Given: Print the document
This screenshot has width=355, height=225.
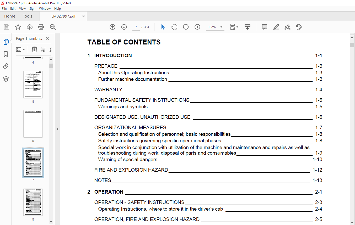Looking at the screenshot, I should [41, 27].
